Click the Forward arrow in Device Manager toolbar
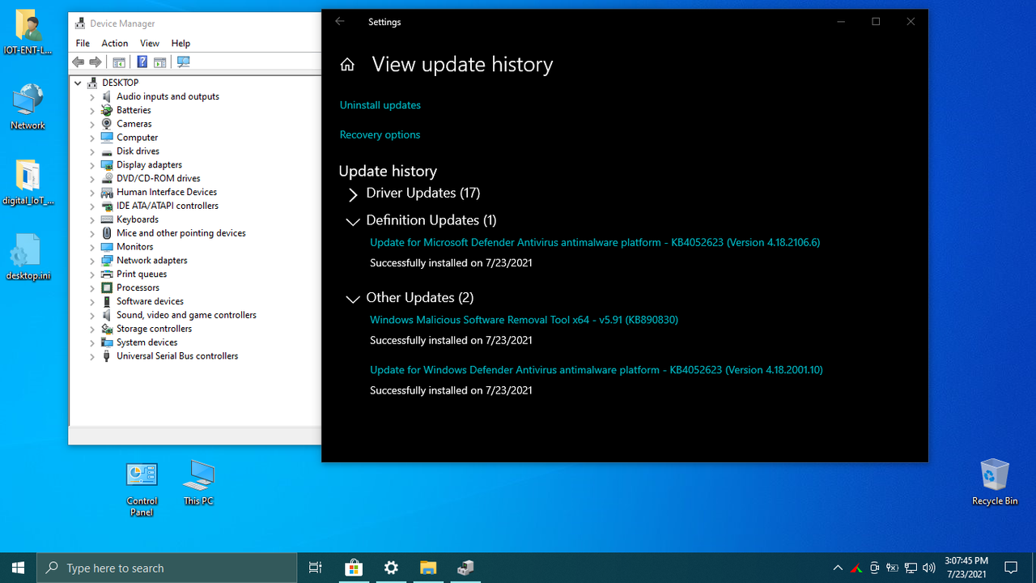This screenshot has height=583, width=1036. pyautogui.click(x=96, y=62)
